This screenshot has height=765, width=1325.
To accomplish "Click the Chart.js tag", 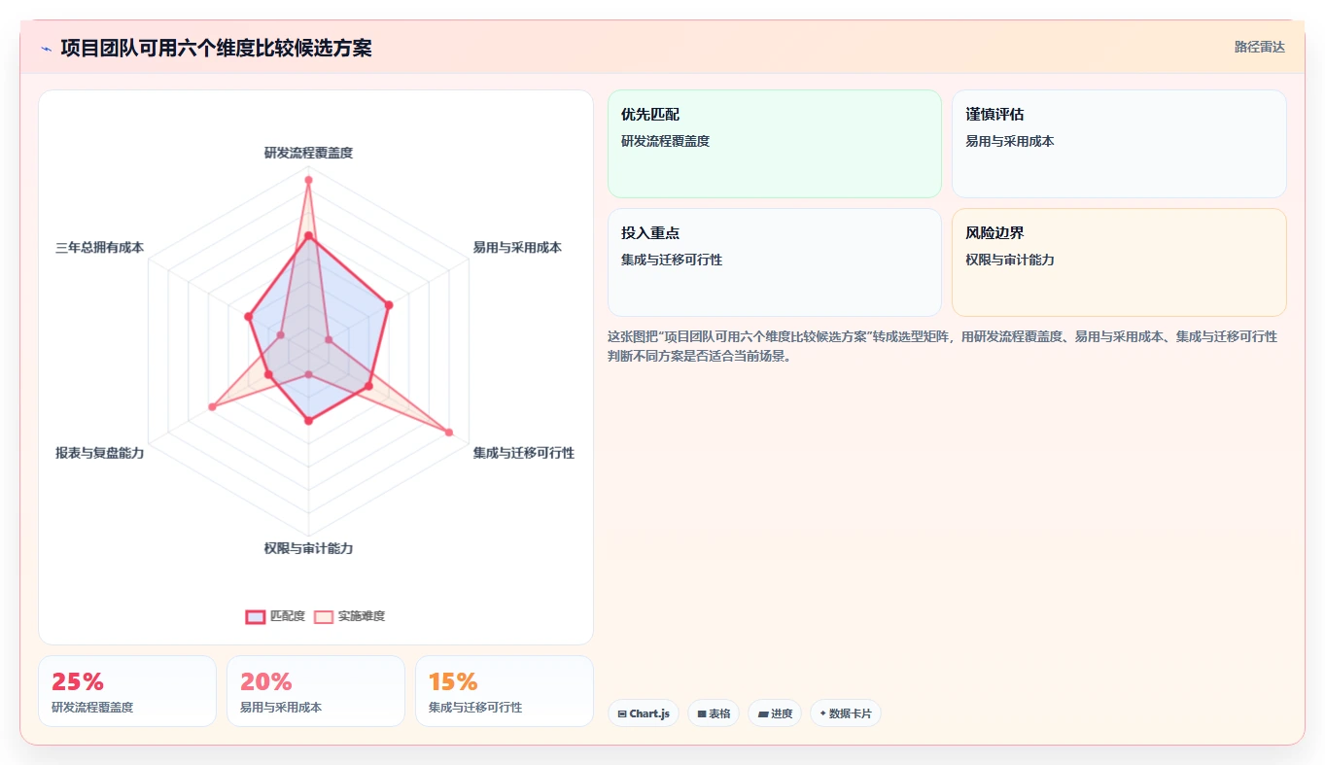I will (644, 713).
